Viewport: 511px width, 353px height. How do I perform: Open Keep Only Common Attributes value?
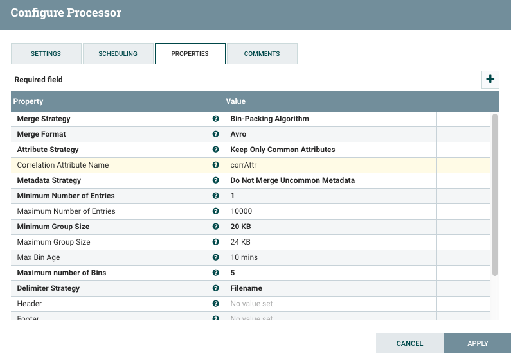(330, 150)
